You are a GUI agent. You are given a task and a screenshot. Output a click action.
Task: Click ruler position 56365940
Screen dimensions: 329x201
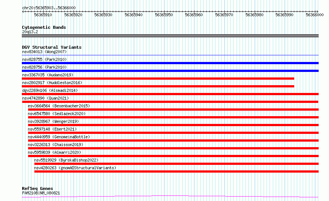pyautogui.click(x=134, y=15)
